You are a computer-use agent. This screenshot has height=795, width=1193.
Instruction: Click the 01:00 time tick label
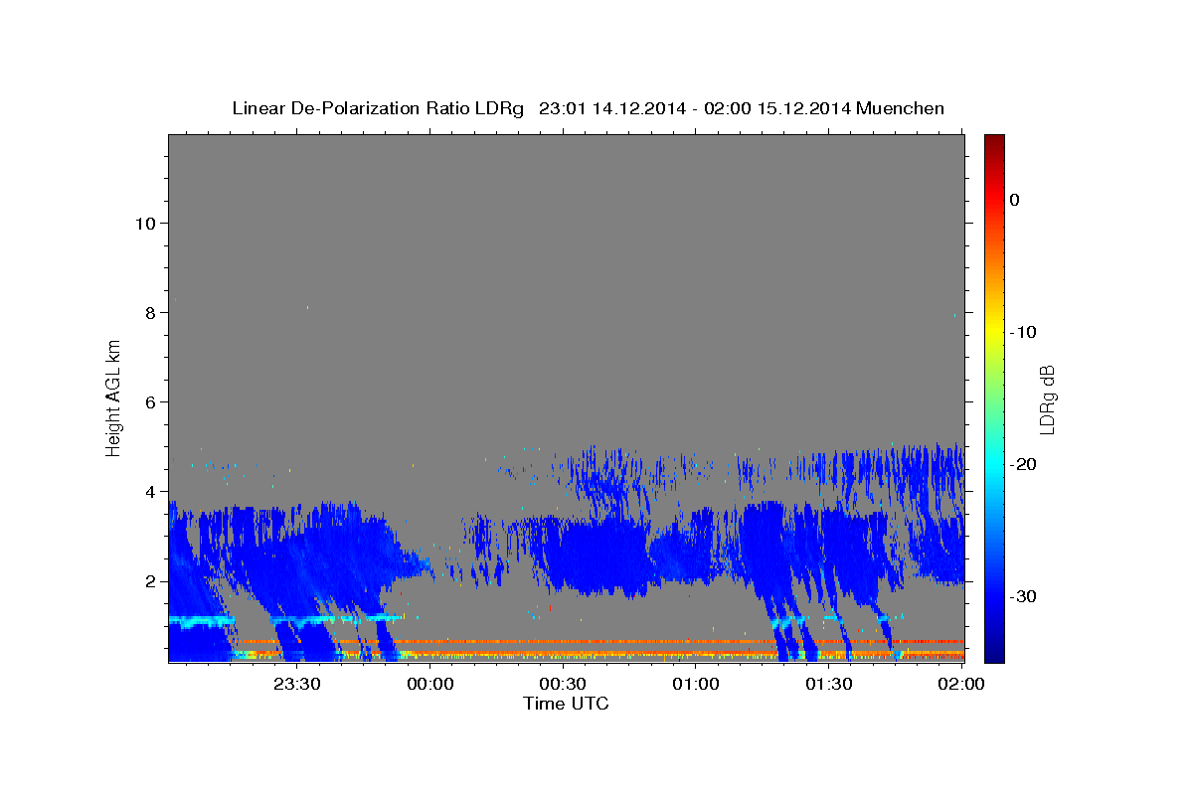tap(696, 684)
